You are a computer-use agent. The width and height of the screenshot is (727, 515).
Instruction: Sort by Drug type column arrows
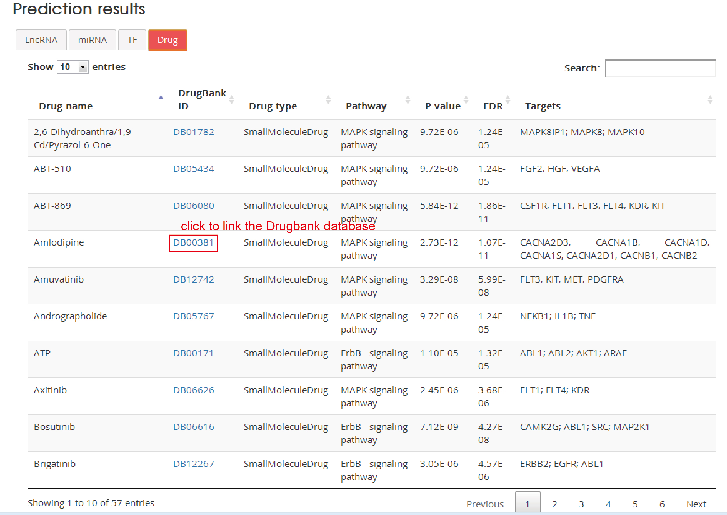click(328, 100)
